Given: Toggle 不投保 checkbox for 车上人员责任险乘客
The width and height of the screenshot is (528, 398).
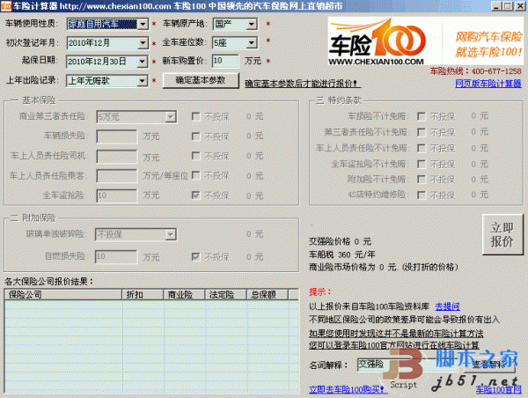Looking at the screenshot, I should [195, 175].
